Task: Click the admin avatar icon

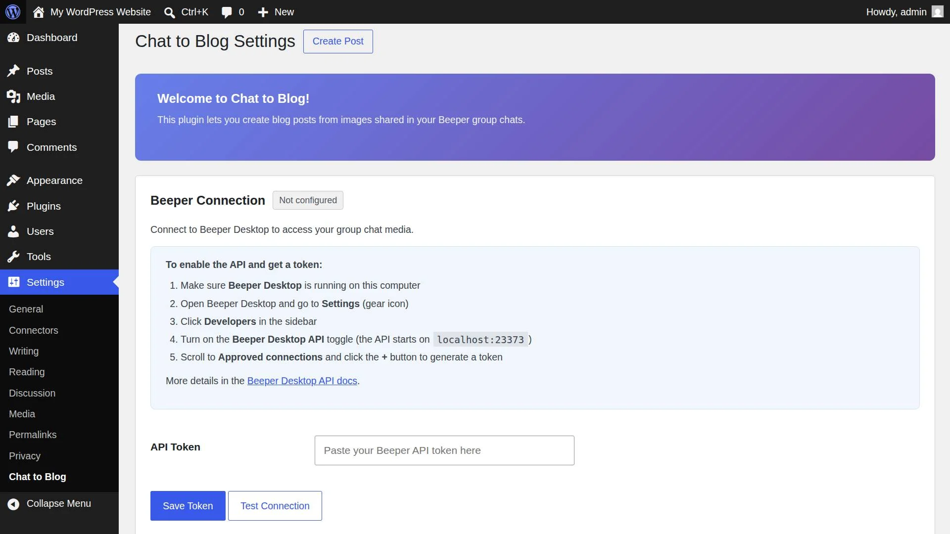Action: point(938,11)
